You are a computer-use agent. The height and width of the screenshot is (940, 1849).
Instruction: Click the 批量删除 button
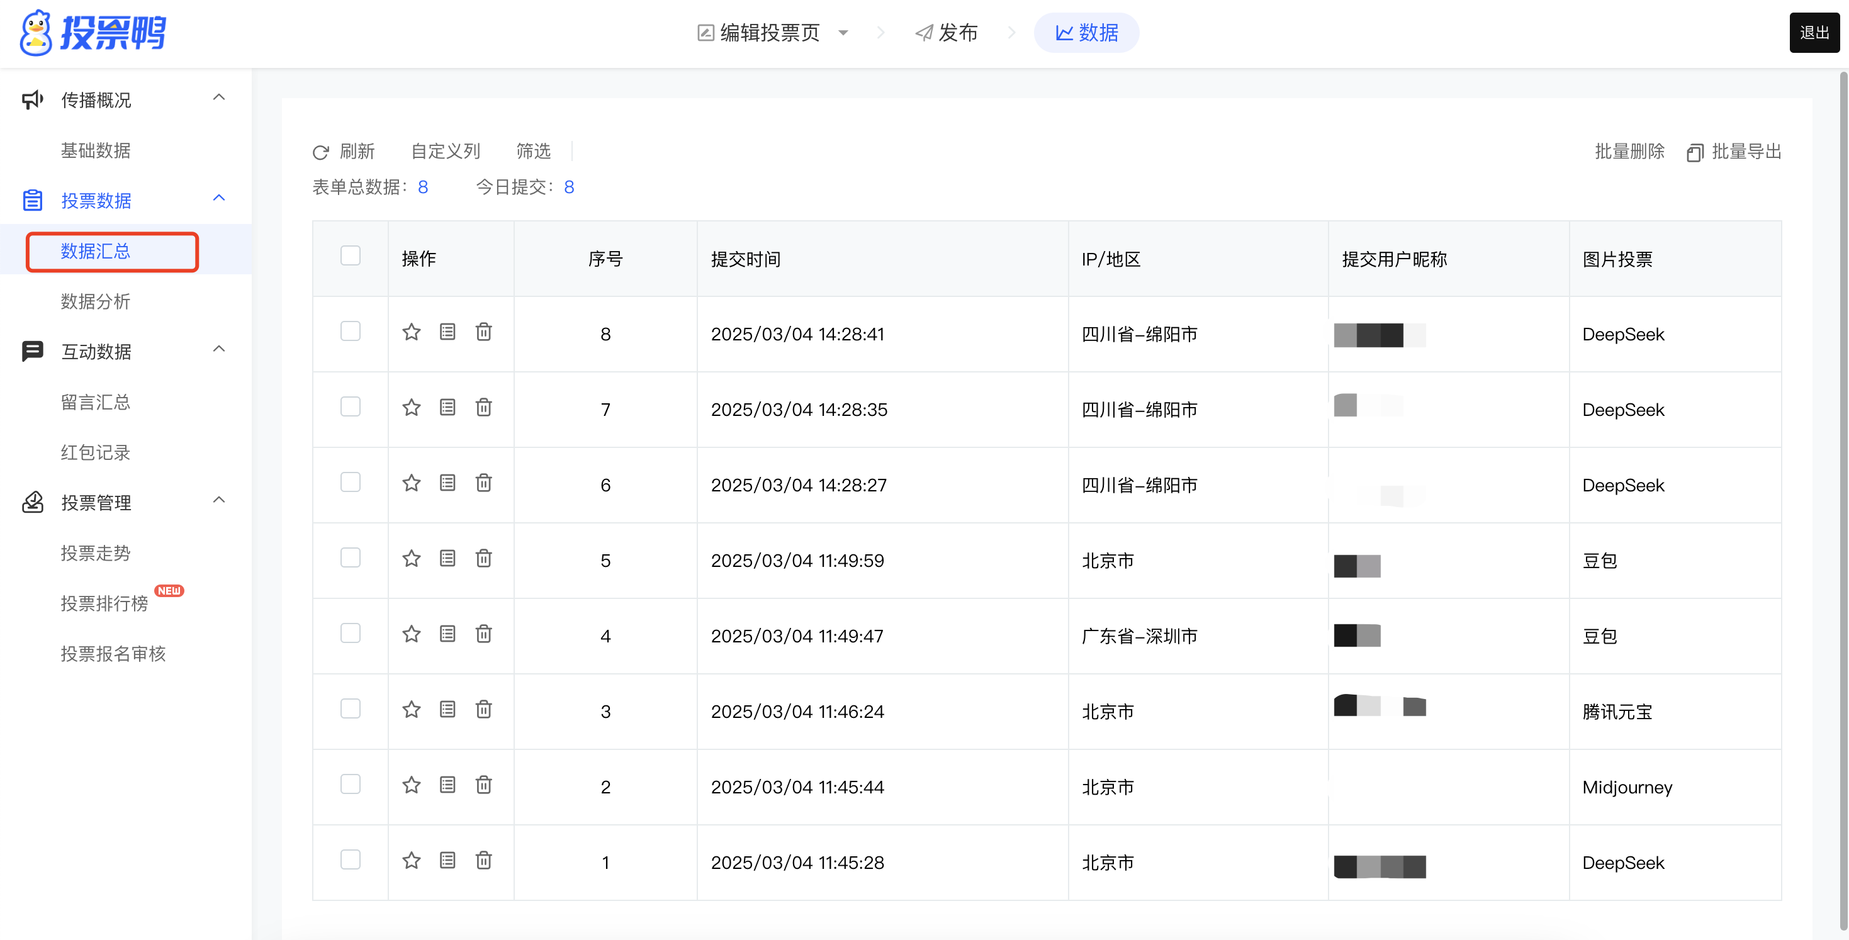pos(1629,152)
